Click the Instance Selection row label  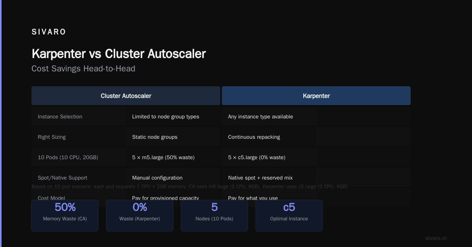[x=60, y=117]
